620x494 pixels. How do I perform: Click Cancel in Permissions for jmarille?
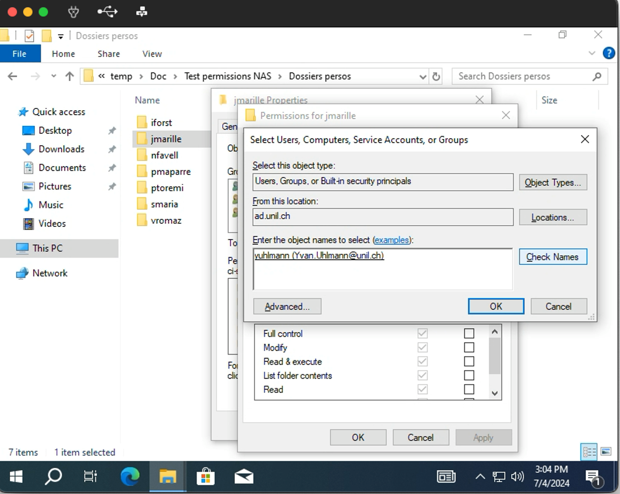pyautogui.click(x=420, y=438)
